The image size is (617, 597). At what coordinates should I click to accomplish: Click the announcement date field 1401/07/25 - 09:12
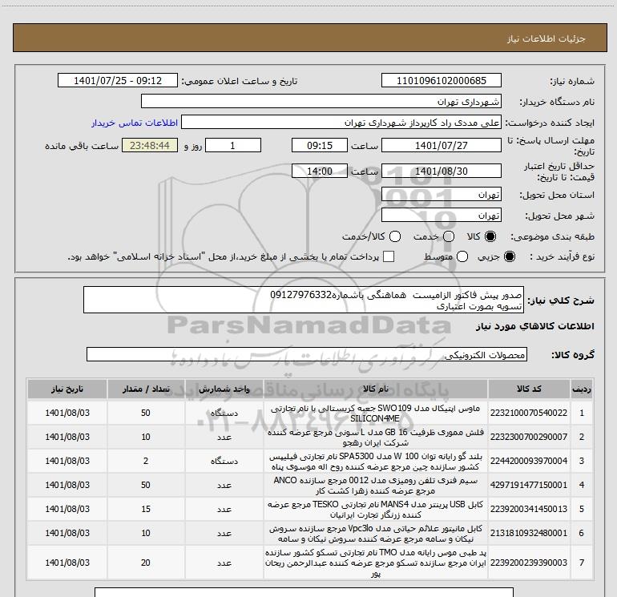pyautogui.click(x=118, y=80)
